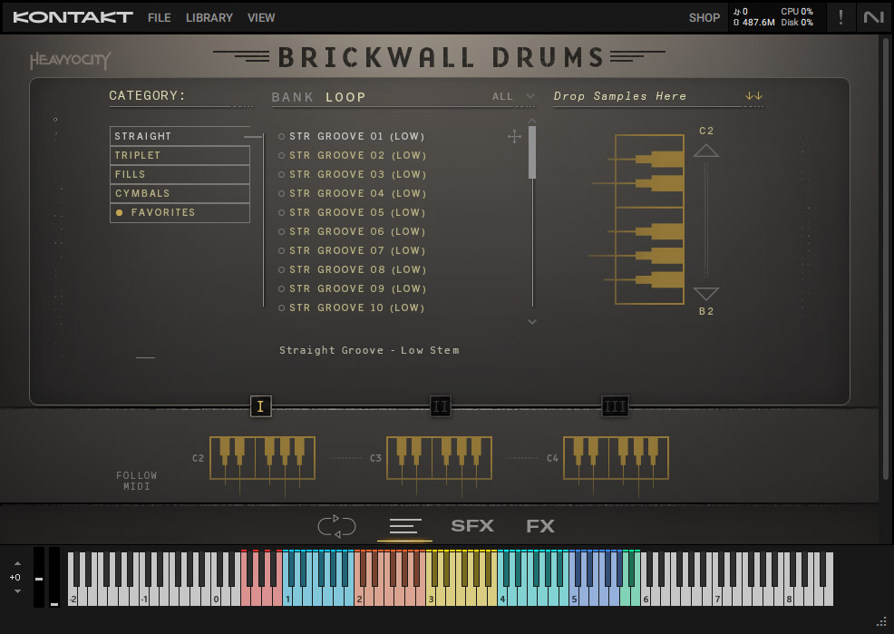894x634 pixels.
Task: Click Straight Groove - Low Stem description
Action: (369, 350)
